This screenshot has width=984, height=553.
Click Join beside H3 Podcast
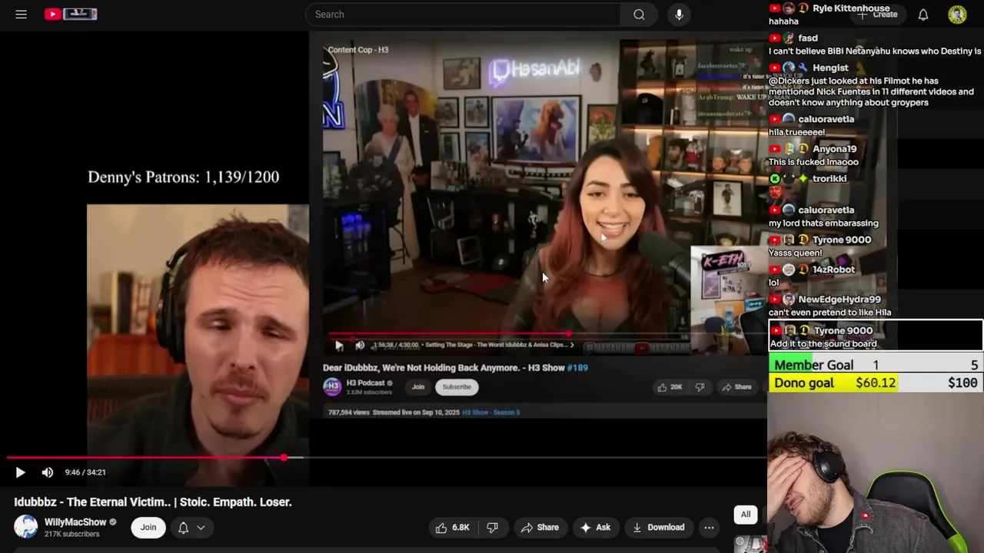pyautogui.click(x=418, y=387)
